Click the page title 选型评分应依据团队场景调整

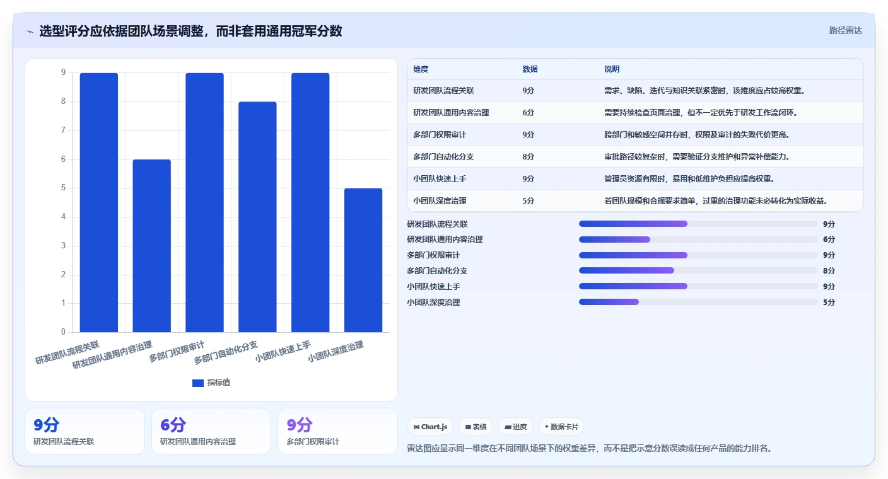click(x=190, y=31)
